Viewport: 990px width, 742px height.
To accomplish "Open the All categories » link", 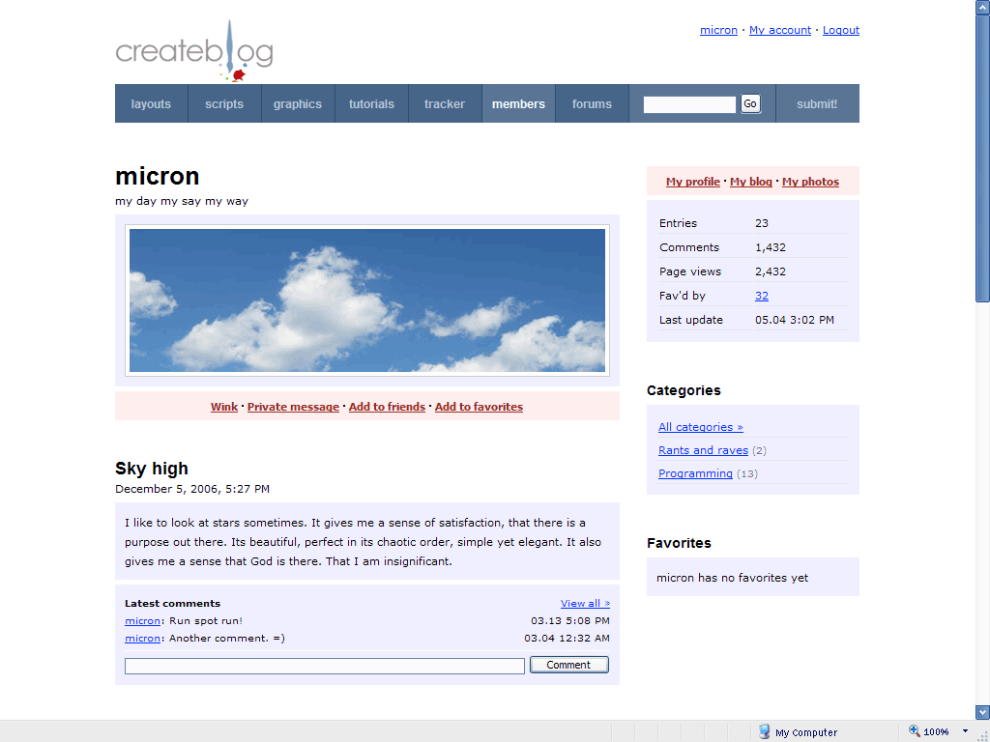I will (701, 427).
